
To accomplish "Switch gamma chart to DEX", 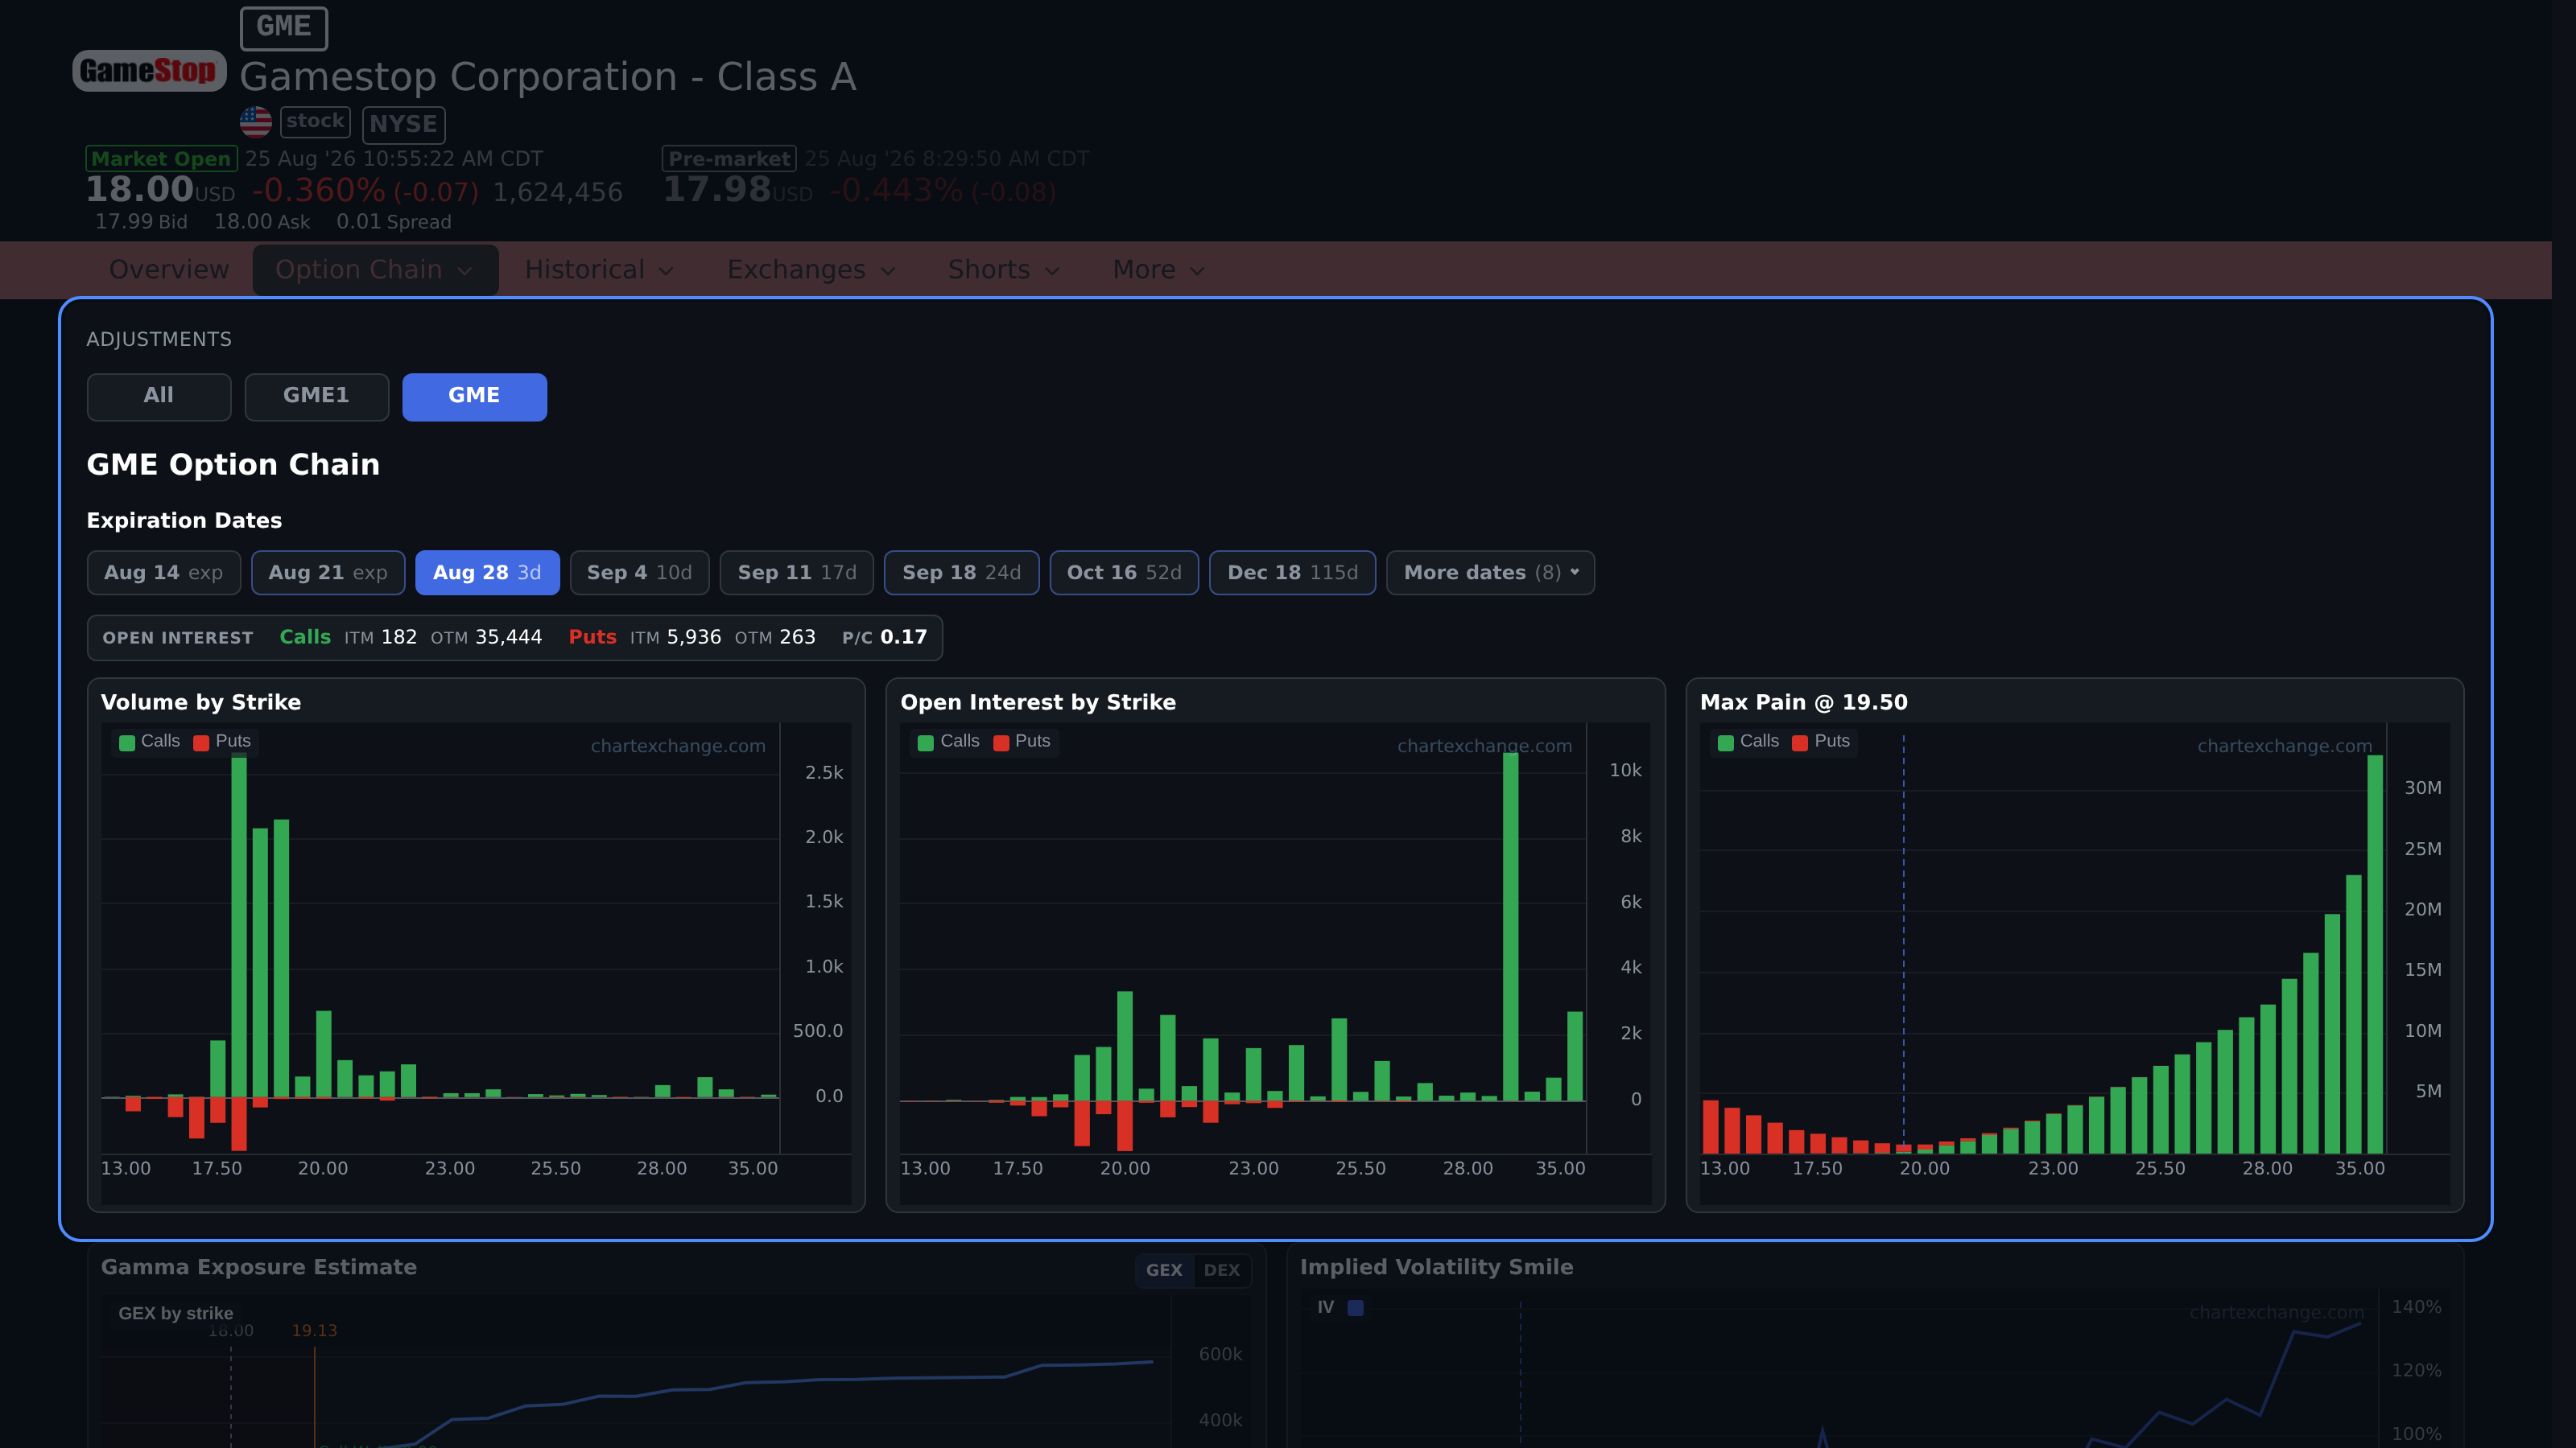I will point(1222,1270).
